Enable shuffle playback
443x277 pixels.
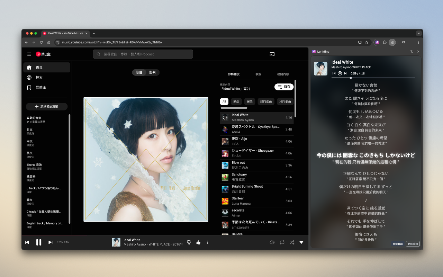coord(292,242)
